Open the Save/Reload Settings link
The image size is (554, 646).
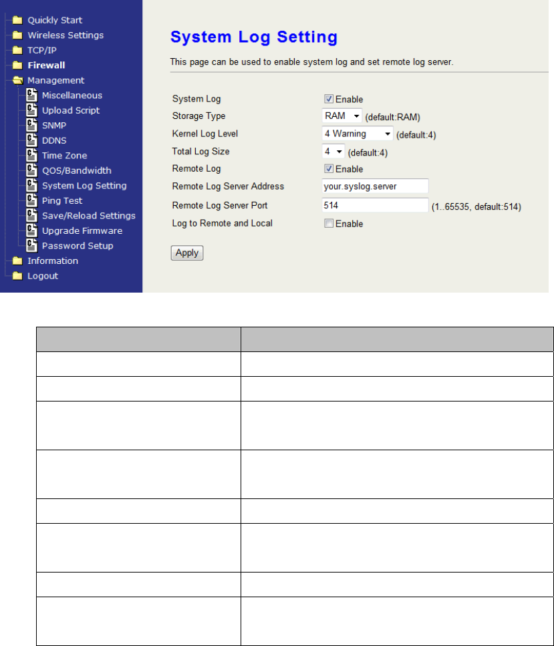pyautogui.click(x=89, y=216)
